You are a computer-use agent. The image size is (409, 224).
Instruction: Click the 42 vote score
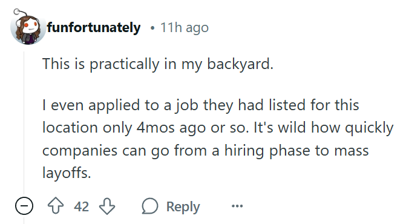[x=82, y=206]
